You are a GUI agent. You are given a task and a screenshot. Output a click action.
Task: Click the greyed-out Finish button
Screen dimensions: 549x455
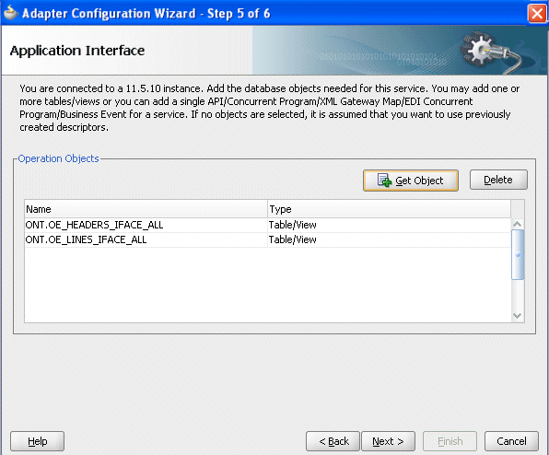450,441
